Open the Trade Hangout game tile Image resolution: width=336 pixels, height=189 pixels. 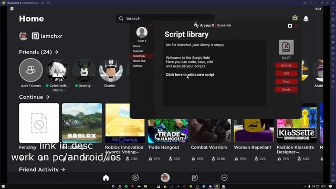click(x=168, y=131)
